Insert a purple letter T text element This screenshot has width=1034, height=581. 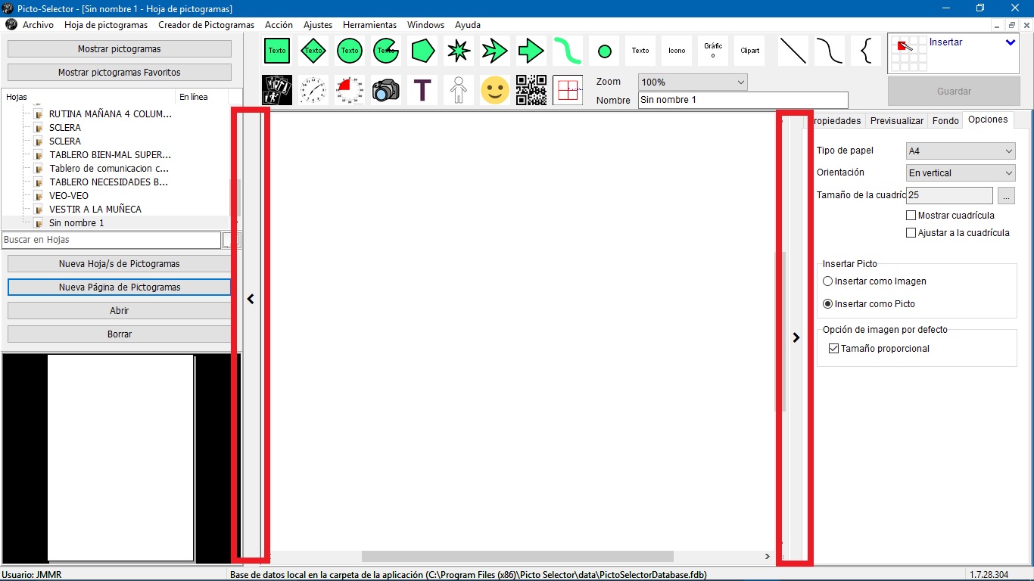(422, 90)
